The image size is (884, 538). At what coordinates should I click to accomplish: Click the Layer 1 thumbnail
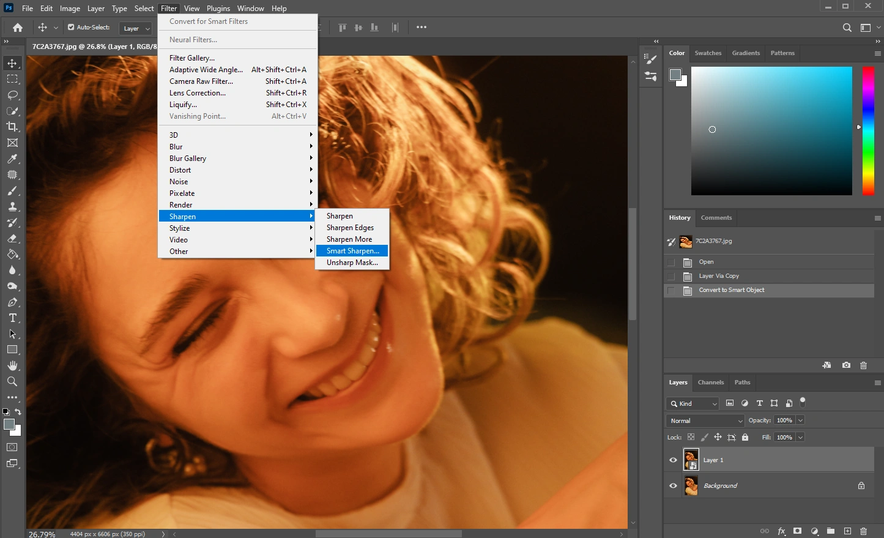[691, 460]
